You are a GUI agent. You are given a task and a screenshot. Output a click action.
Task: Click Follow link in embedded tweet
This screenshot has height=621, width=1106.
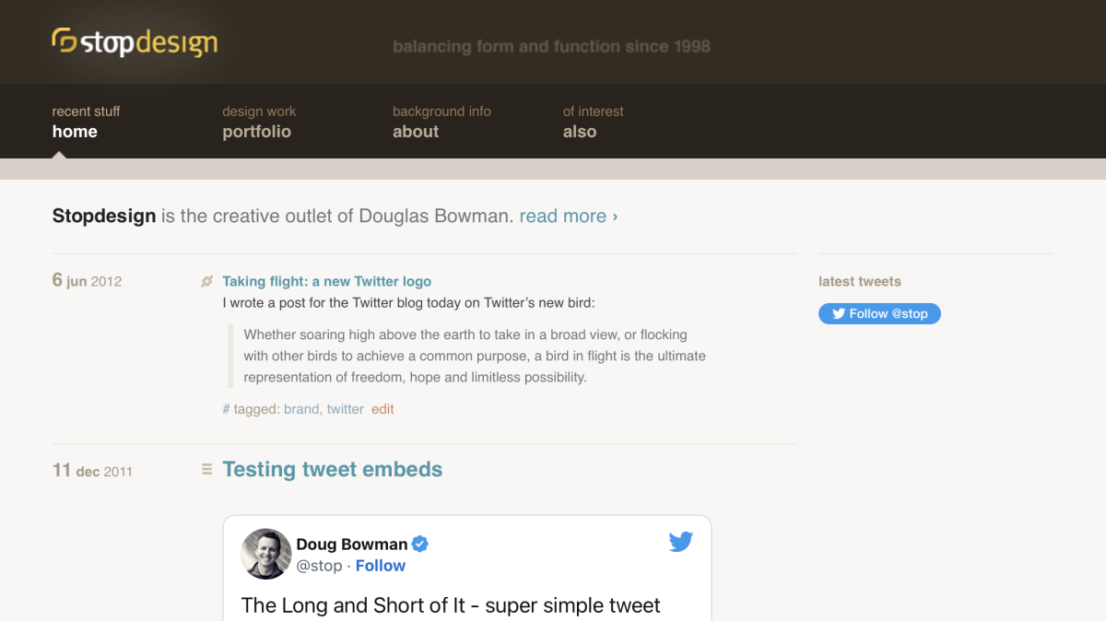[x=381, y=566]
